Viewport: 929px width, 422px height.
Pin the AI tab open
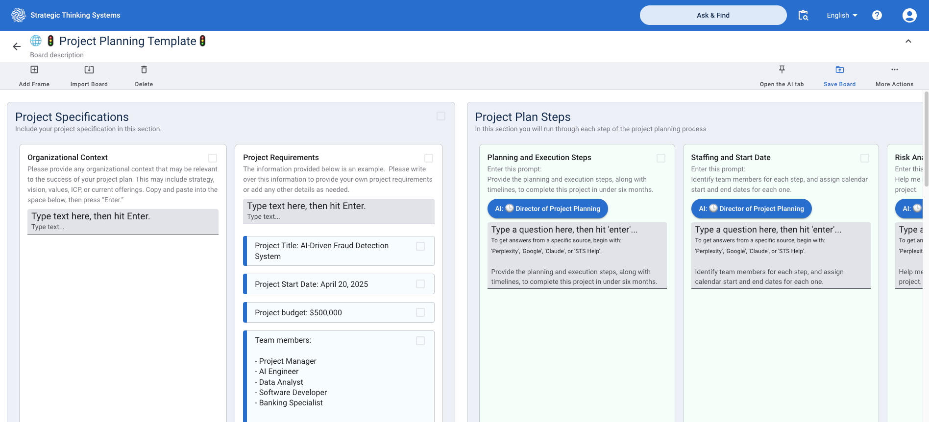pos(782,70)
